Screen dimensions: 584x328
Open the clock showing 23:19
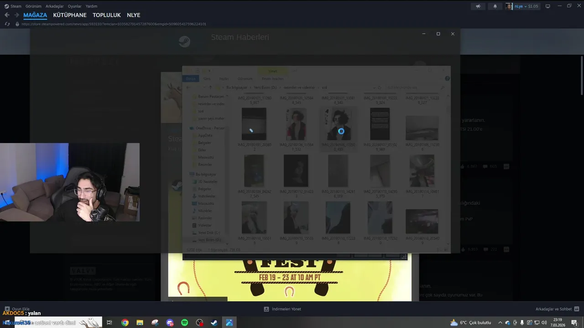558,323
